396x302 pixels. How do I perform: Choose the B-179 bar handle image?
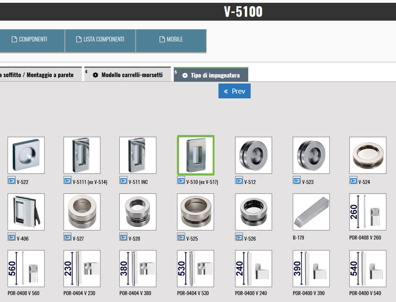[x=312, y=212]
